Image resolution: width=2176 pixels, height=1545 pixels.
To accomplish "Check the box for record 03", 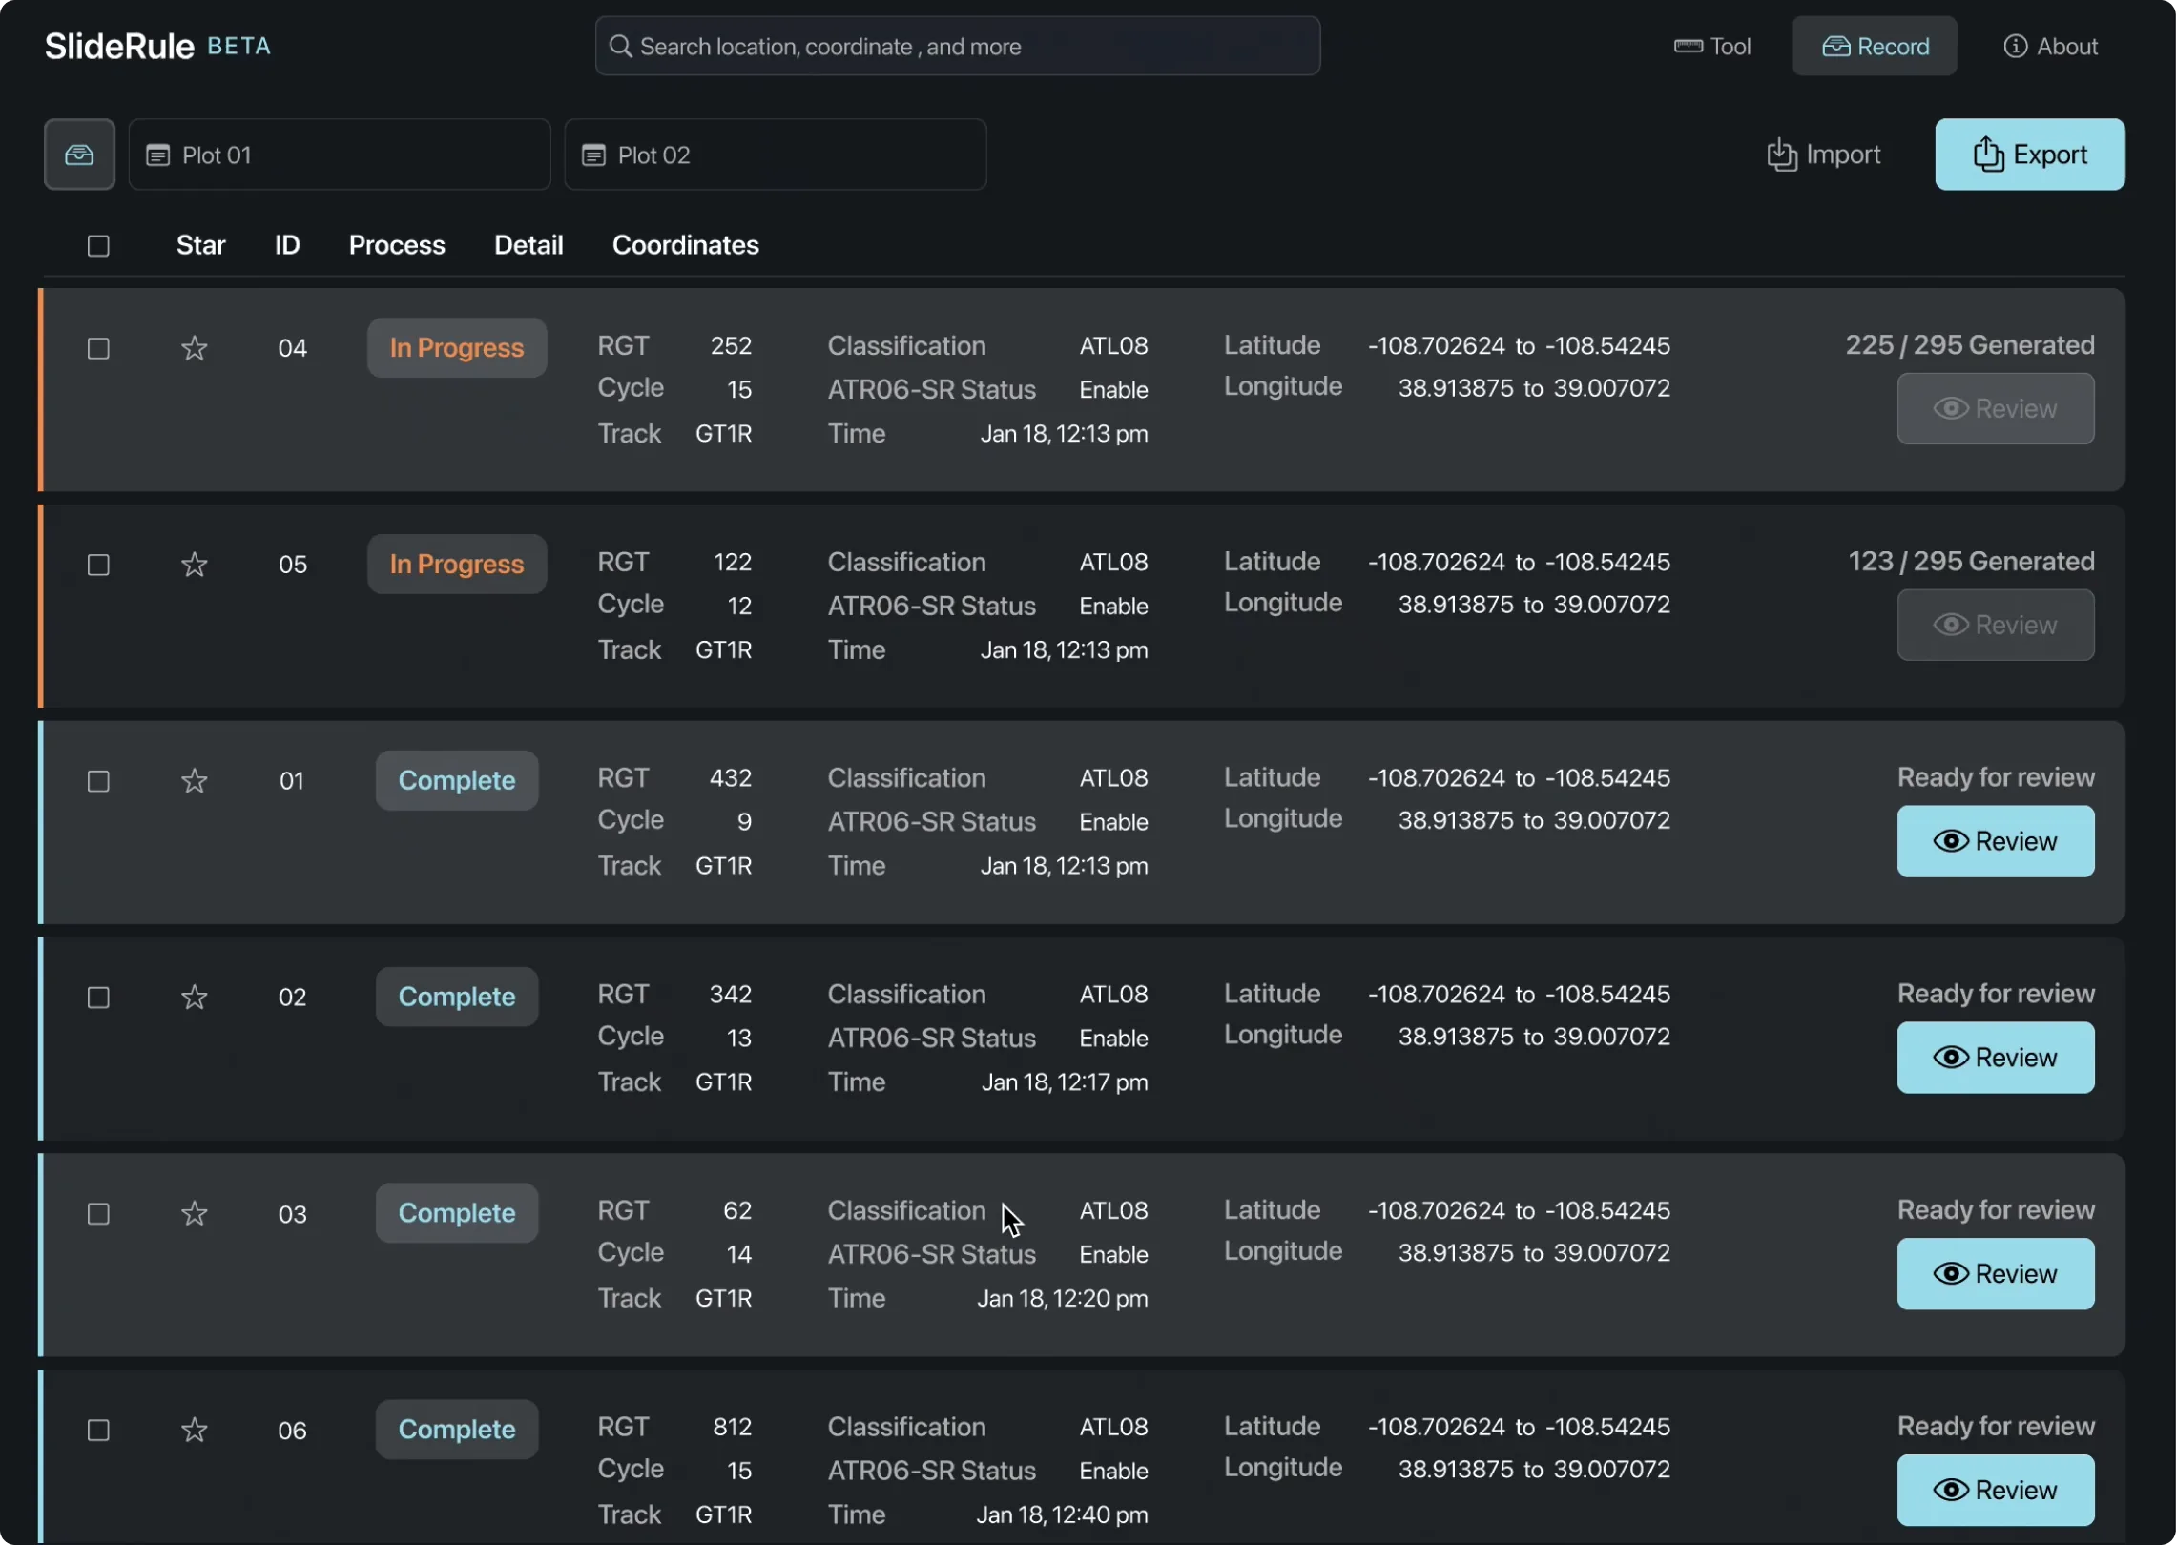I will click(98, 1214).
